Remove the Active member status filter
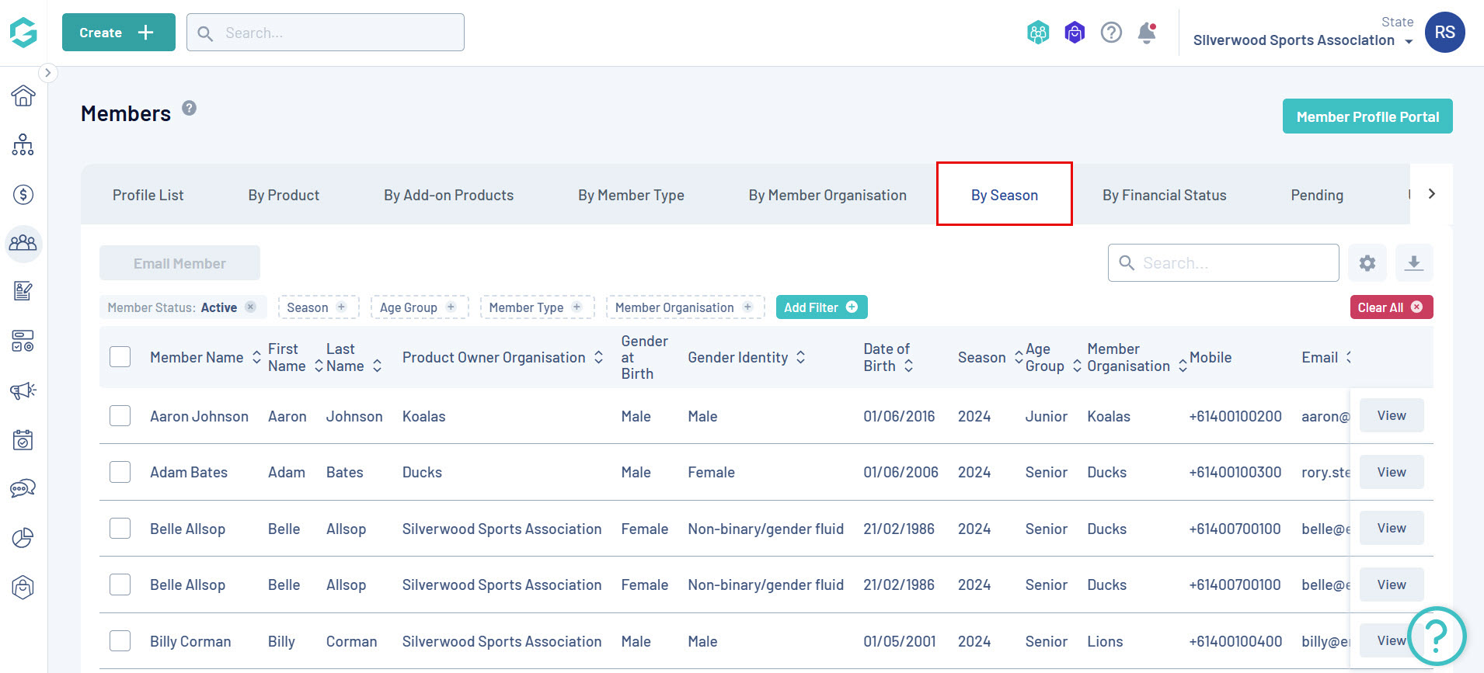 [x=250, y=307]
